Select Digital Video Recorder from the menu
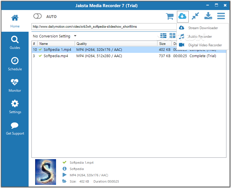The image size is (231, 188). point(203,45)
